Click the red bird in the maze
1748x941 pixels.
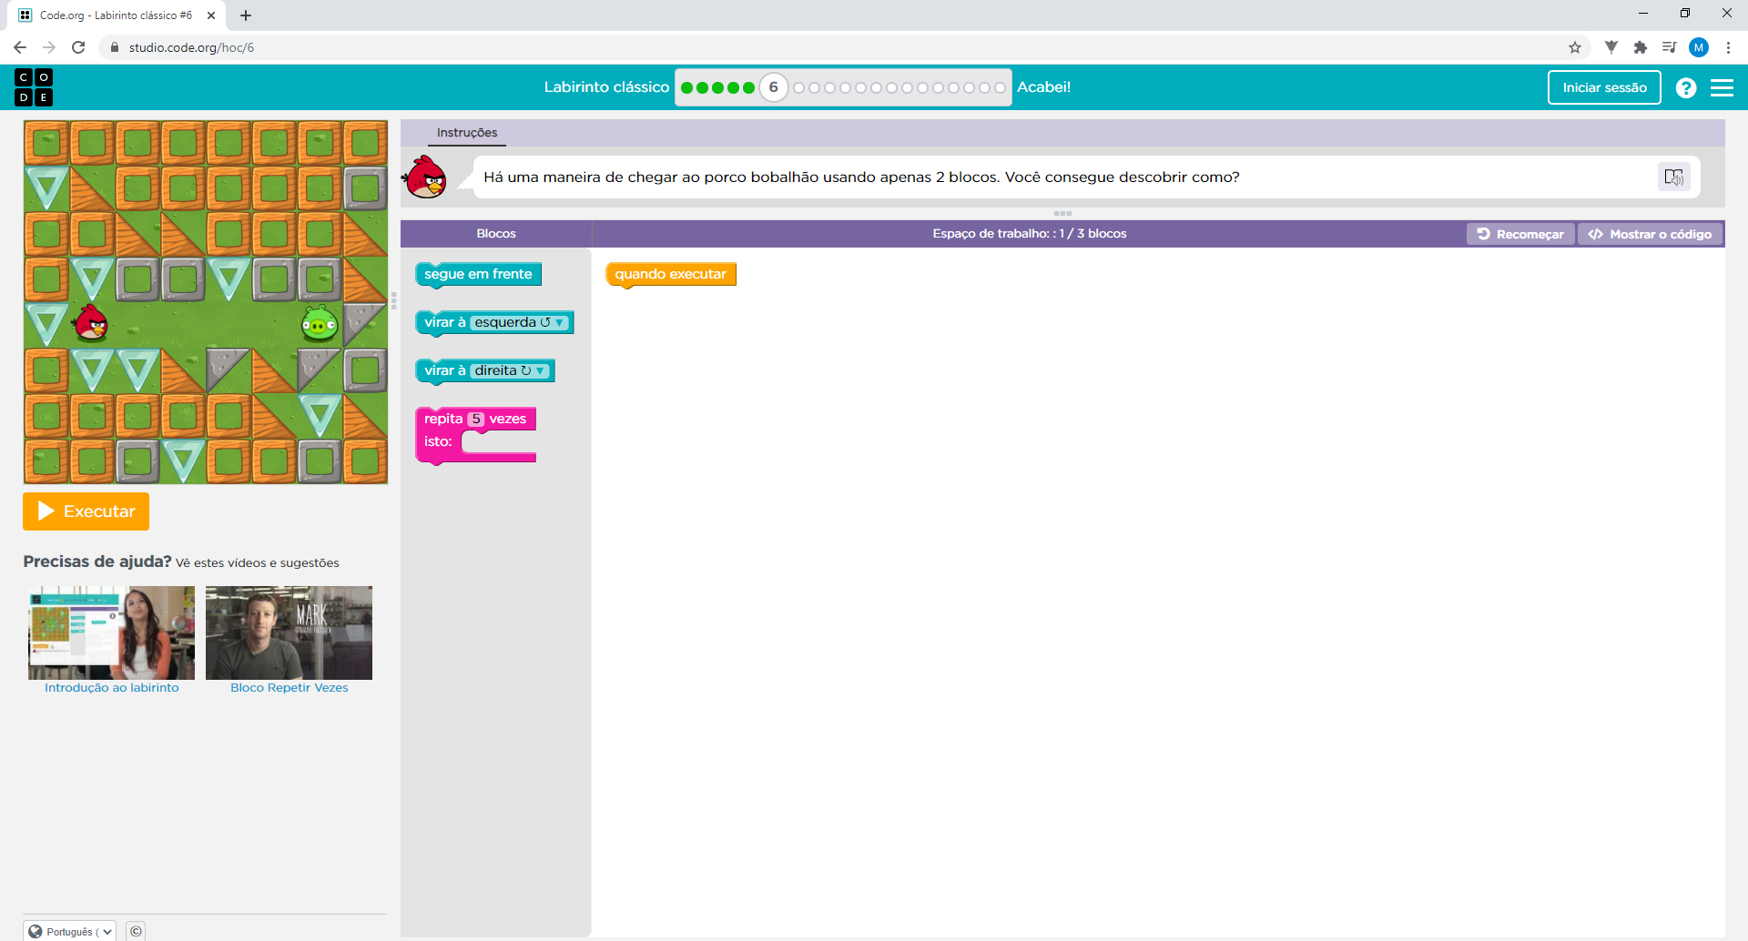[91, 322]
